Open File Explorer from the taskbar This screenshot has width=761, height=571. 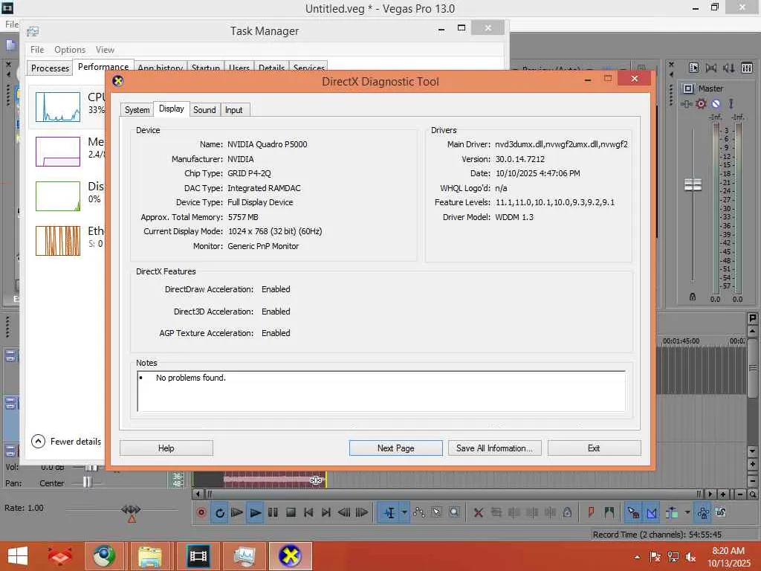(x=150, y=556)
